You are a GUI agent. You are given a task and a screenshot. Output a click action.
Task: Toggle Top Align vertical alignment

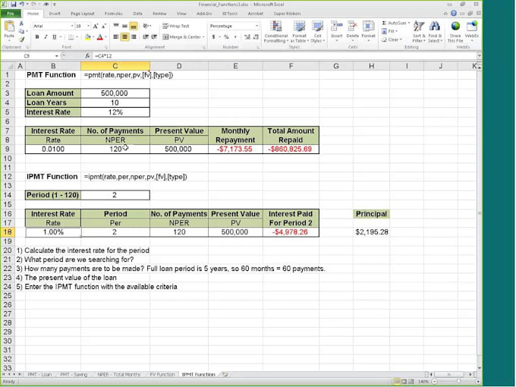[x=116, y=26]
